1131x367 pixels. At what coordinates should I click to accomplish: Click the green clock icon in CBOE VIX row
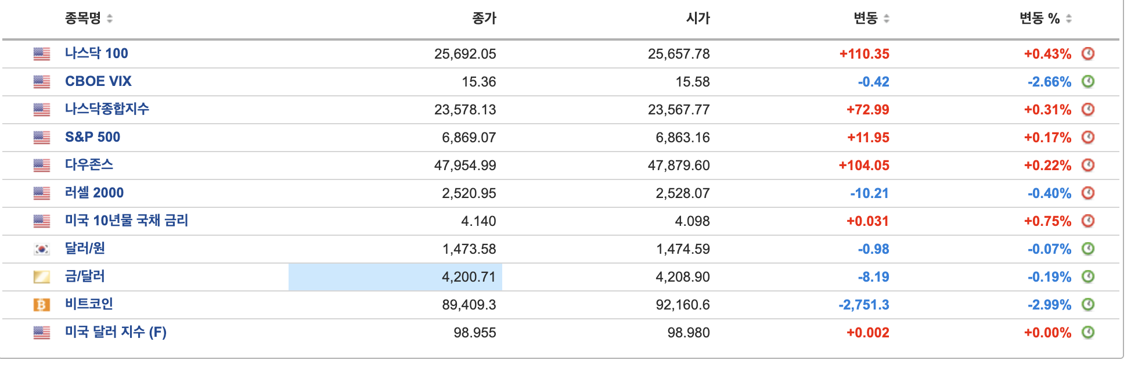(x=1087, y=82)
